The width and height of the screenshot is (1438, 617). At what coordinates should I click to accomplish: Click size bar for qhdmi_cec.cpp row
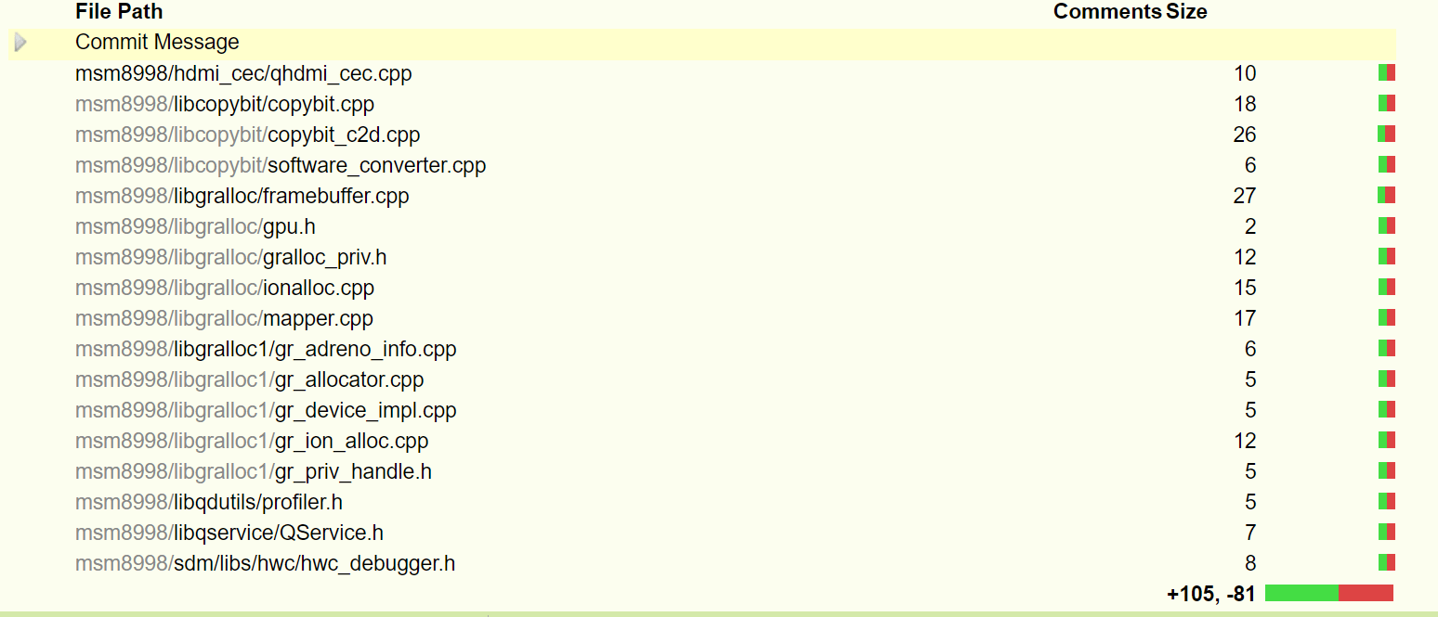tap(1387, 73)
